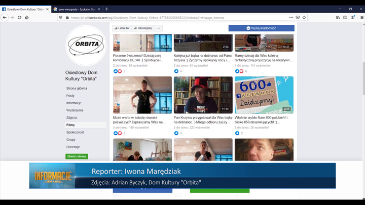Switch to the 'psm winogrady' browser tab
The width and height of the screenshot is (365, 205).
76,9
